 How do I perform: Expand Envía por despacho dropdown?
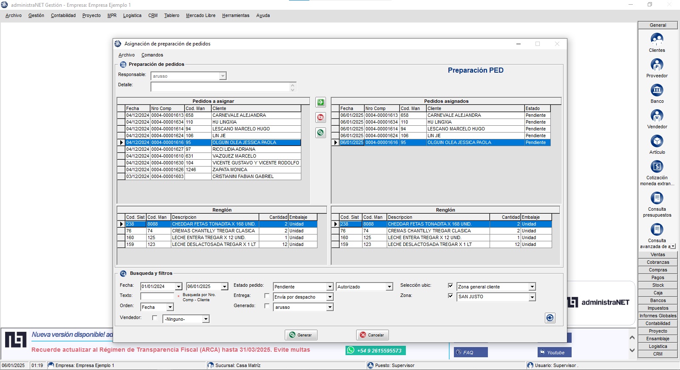pos(329,297)
